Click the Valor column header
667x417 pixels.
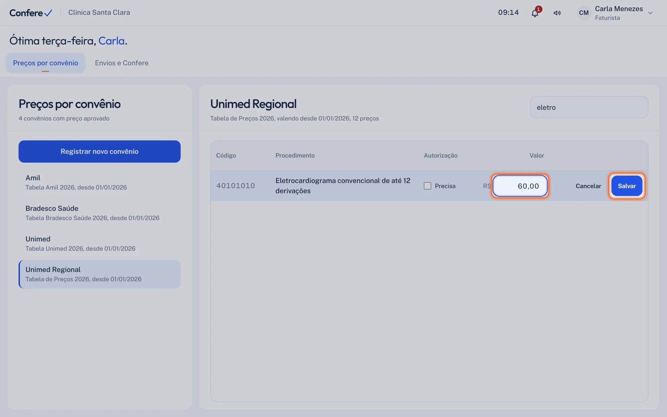pos(536,155)
